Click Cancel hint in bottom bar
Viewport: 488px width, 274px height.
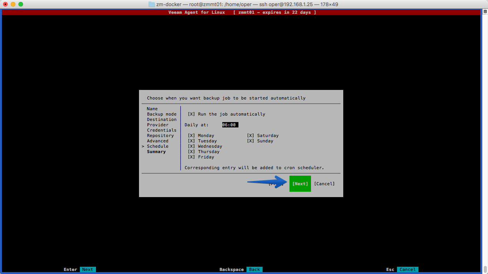click(x=407, y=269)
